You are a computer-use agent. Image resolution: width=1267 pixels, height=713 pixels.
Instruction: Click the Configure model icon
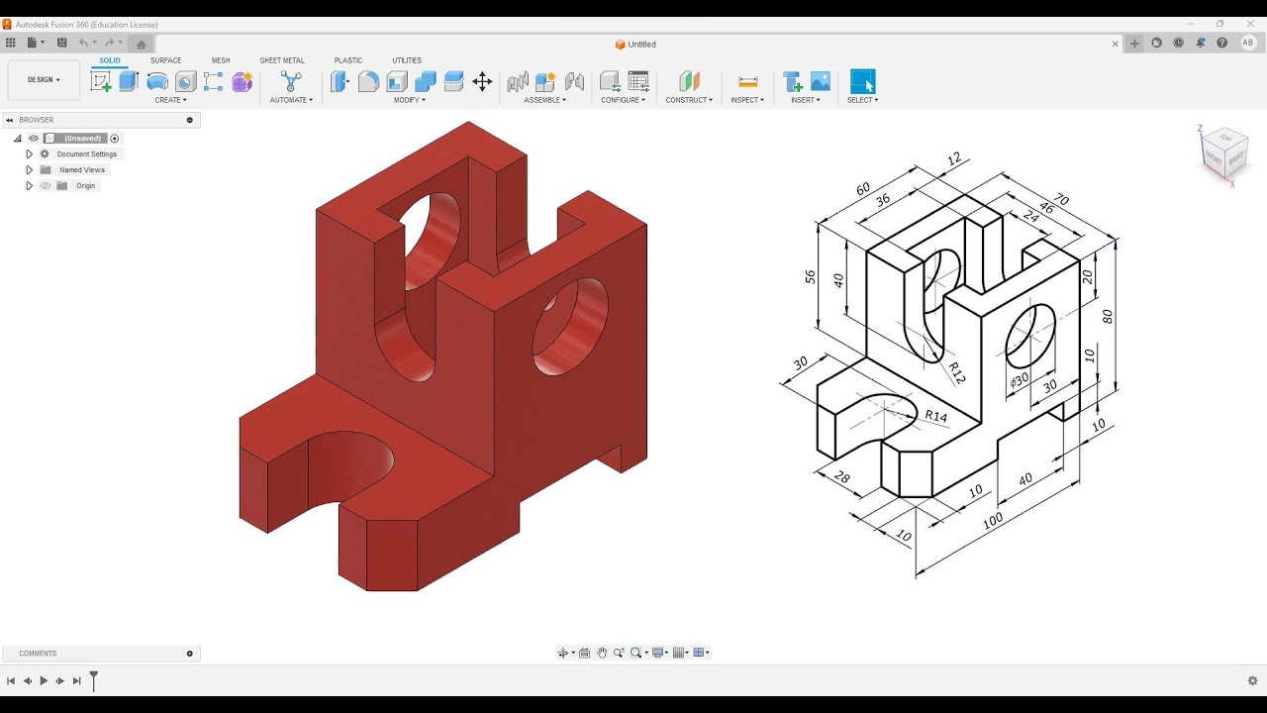coord(610,81)
